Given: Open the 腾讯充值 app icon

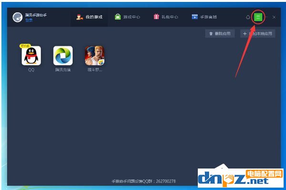Looking at the screenshot, I should 63,55.
